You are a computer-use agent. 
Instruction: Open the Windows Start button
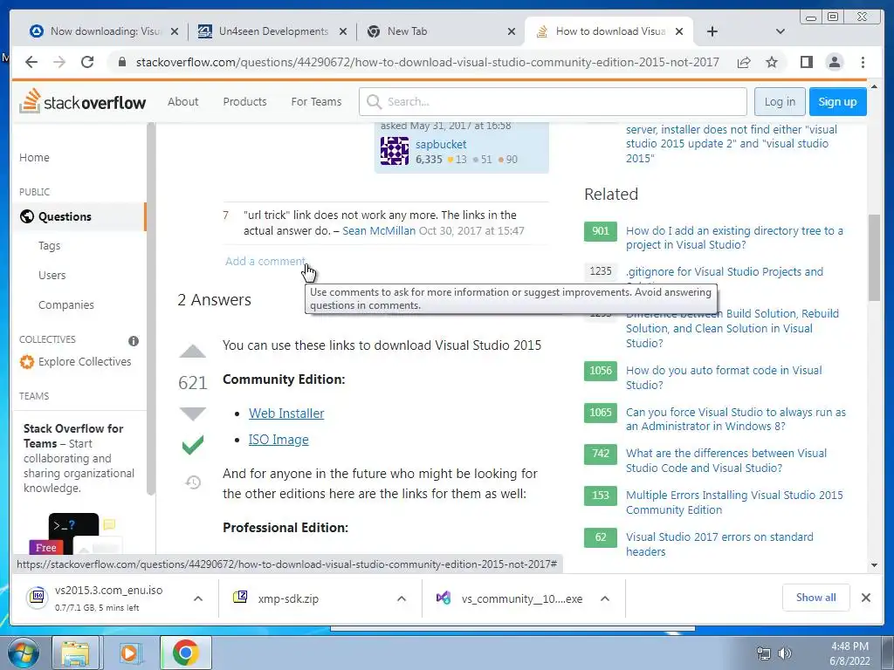22,653
